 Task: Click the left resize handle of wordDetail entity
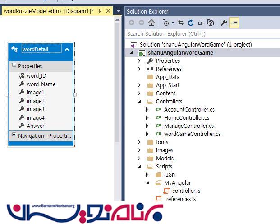(x=7, y=94)
